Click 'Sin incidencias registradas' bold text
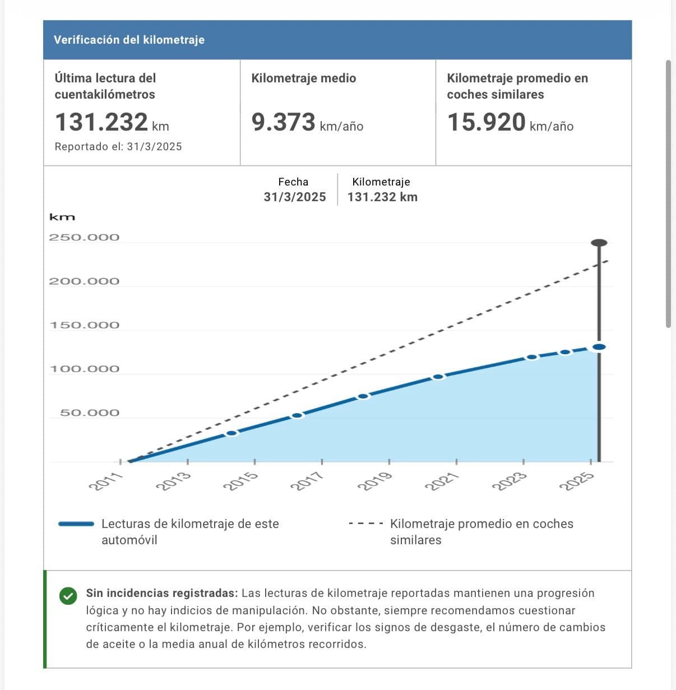 click(x=161, y=593)
